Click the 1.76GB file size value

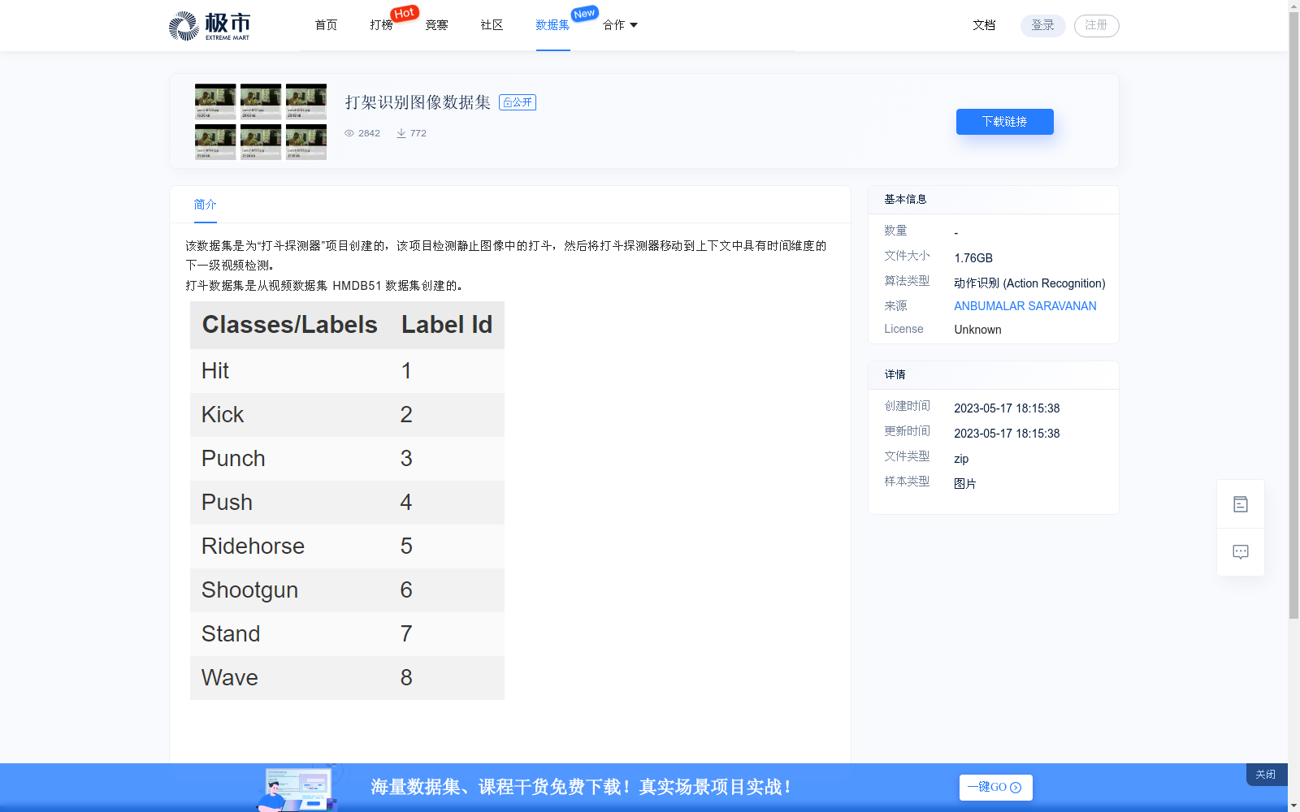pos(973,258)
